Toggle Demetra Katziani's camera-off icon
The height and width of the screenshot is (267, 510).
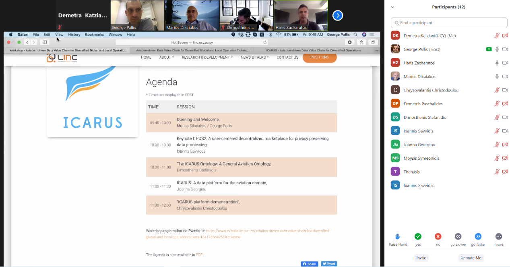pyautogui.click(x=505, y=36)
